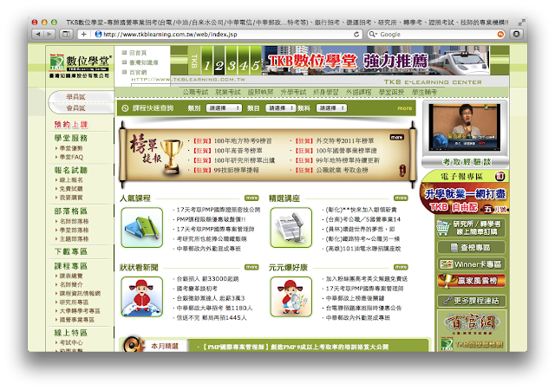This screenshot has width=555, height=390.
Task: Open the Safari page settings button
Action: (517, 35)
